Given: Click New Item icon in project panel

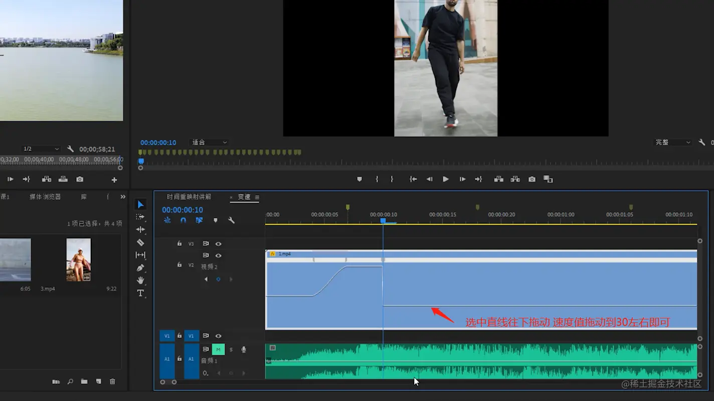Looking at the screenshot, I should 98,381.
